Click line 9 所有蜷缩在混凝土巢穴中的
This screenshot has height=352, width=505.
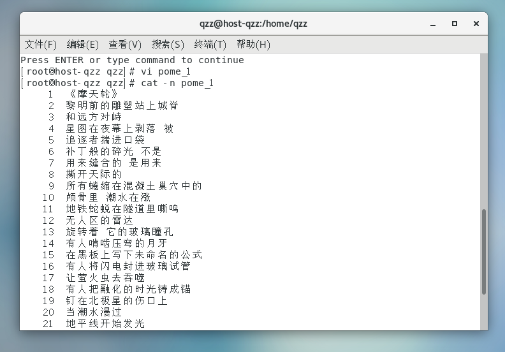tap(134, 186)
